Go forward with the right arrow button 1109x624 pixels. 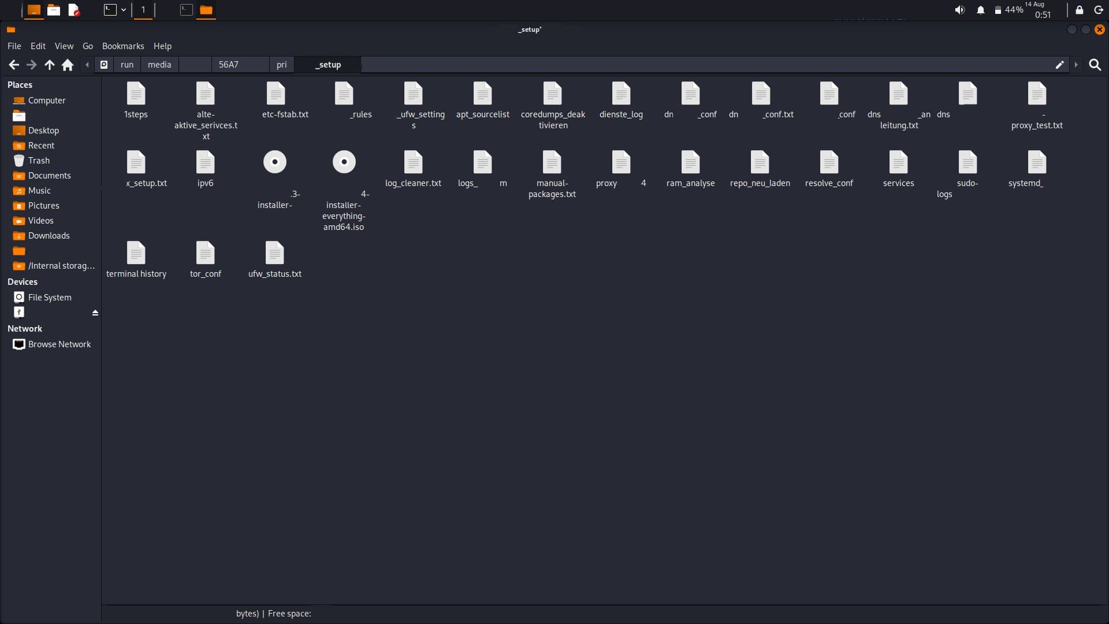pyautogui.click(x=32, y=65)
